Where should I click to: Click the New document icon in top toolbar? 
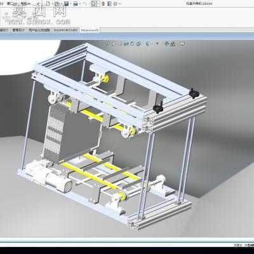click(48, 4)
